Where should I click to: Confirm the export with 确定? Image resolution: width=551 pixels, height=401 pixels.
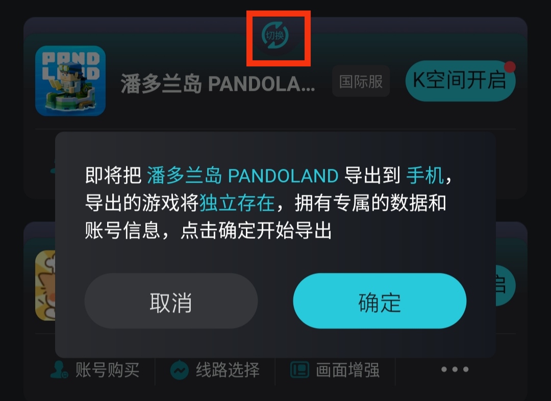pos(380,301)
